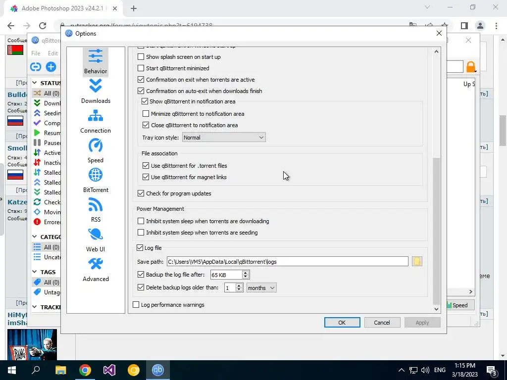Open the Advanced settings page
This screenshot has height=380, width=507.
click(x=96, y=270)
